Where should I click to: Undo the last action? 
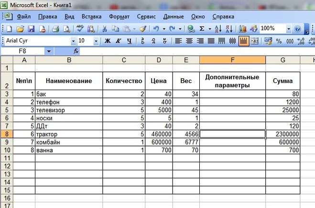[x=156, y=29]
